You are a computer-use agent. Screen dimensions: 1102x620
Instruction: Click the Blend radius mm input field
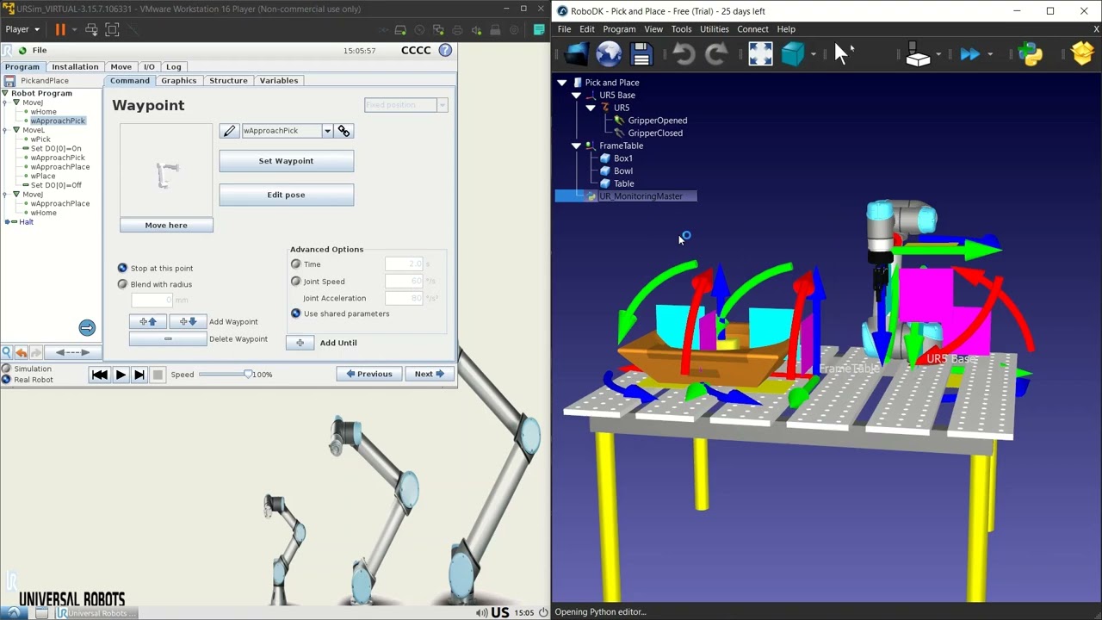(x=152, y=300)
